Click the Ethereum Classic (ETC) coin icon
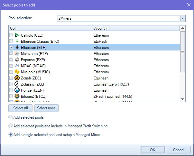Image resolution: width=194 pixels, height=156 pixels. pyautogui.click(x=17, y=41)
